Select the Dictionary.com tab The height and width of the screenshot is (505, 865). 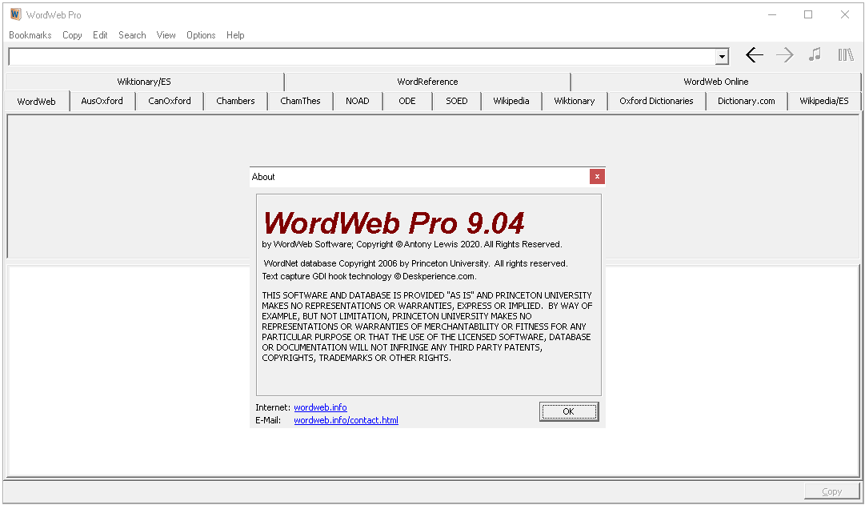(747, 101)
